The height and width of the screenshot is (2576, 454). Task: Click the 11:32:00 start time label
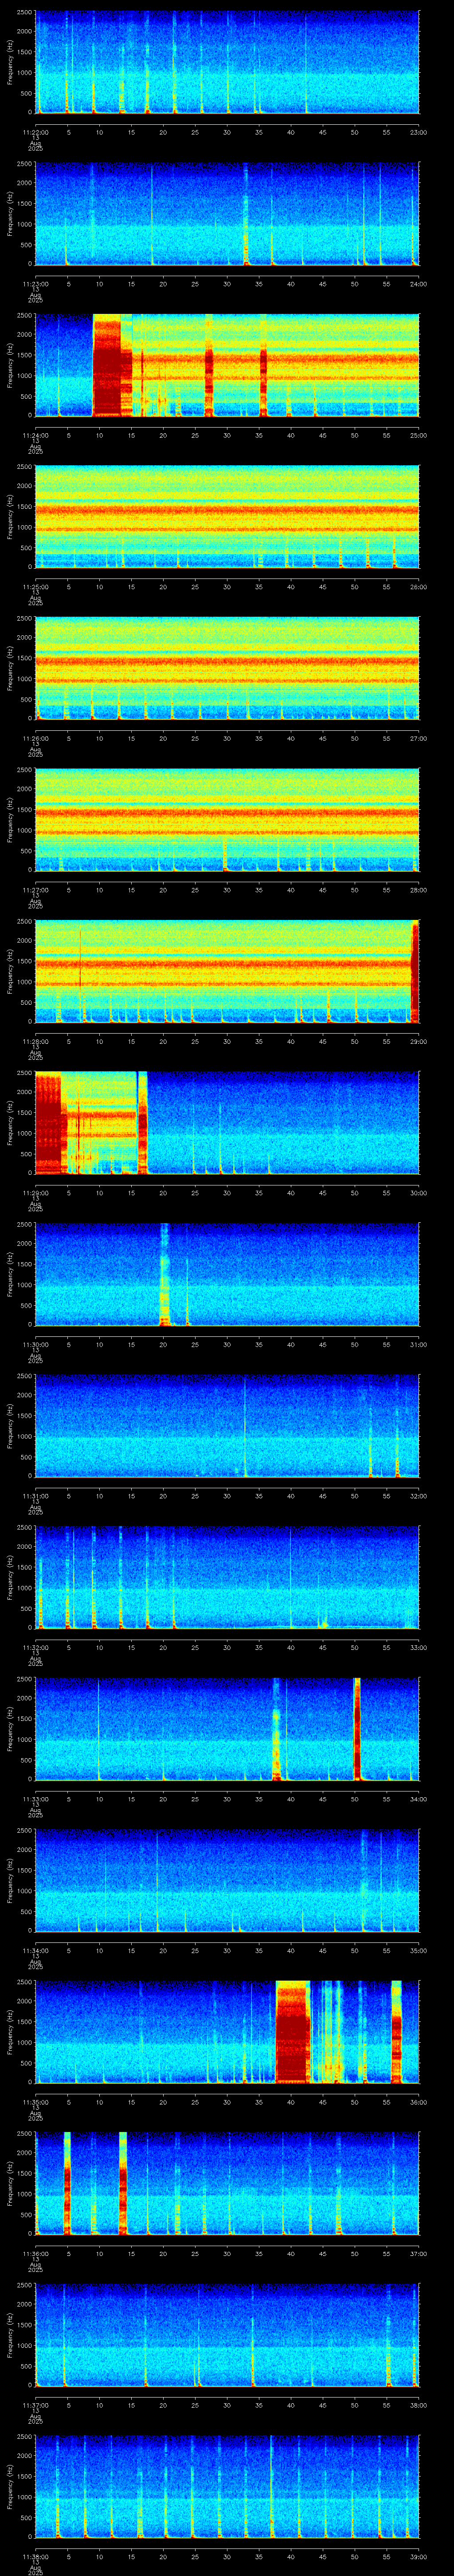[x=35, y=1647]
